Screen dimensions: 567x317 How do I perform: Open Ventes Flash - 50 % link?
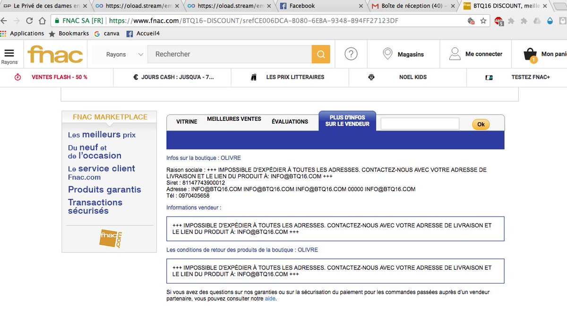point(60,77)
